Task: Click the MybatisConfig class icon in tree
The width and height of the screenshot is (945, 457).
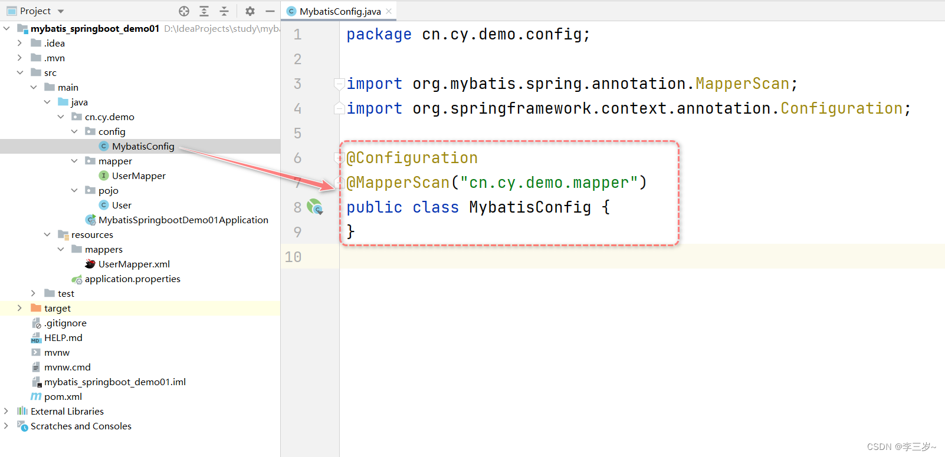Action: 104,146
